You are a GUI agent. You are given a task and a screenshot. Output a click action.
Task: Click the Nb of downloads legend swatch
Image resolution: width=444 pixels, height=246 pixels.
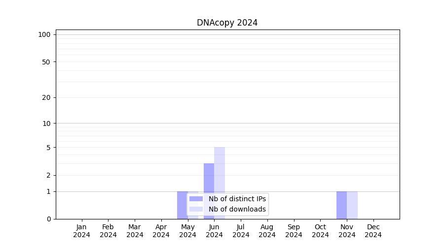click(x=196, y=209)
